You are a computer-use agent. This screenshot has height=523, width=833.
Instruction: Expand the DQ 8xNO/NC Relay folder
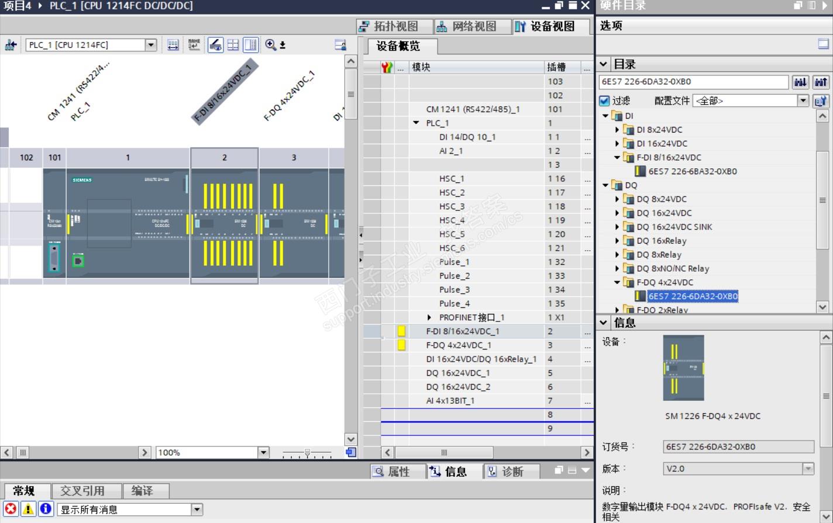click(x=617, y=269)
